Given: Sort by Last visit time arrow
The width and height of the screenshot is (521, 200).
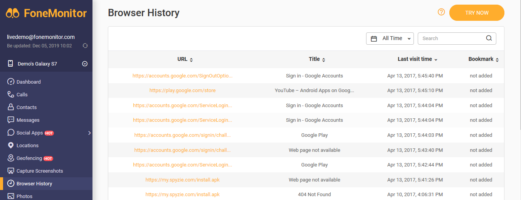Looking at the screenshot, I should coord(436,60).
